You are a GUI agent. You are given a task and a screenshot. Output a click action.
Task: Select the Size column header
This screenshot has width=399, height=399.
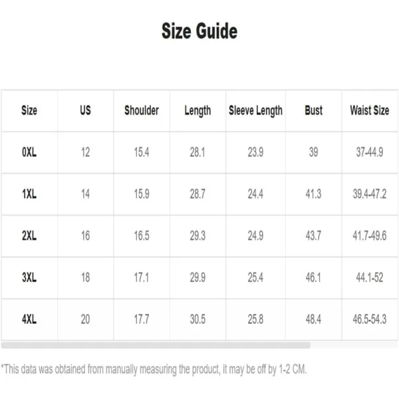(29, 110)
